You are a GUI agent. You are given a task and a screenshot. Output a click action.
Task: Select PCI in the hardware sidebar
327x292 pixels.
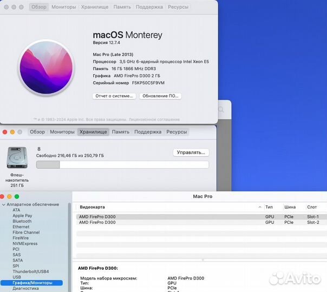pyautogui.click(x=16, y=249)
